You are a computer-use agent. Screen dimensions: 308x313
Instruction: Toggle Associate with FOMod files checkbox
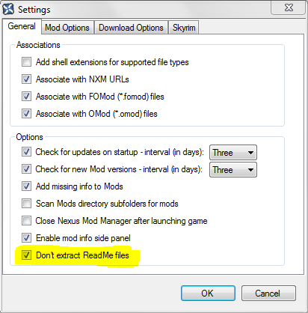[26, 97]
